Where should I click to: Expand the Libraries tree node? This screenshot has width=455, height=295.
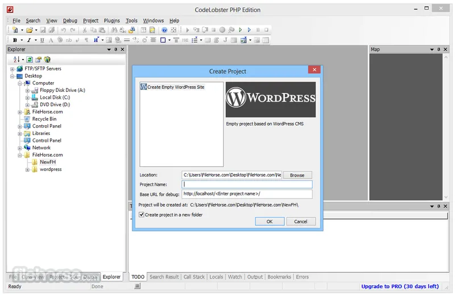click(x=20, y=134)
